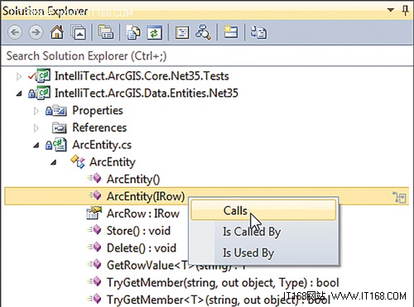Toggle Preview Selected Items icon

(x=230, y=32)
